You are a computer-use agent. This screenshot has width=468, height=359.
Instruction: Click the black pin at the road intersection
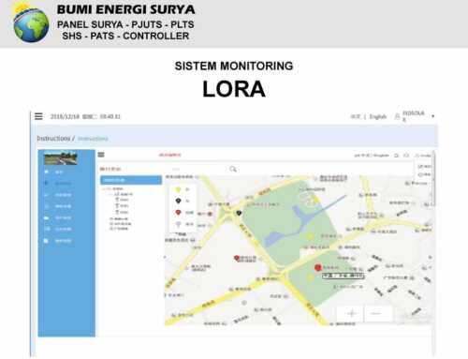coord(239,213)
